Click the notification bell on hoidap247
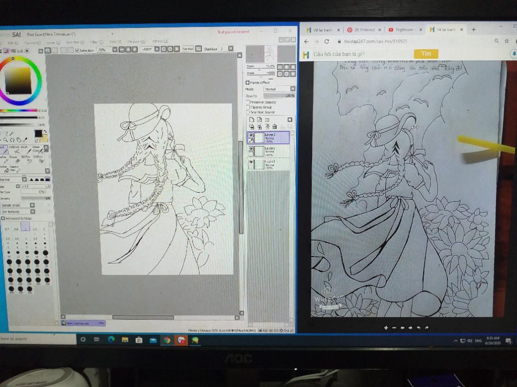 pyautogui.click(x=513, y=53)
